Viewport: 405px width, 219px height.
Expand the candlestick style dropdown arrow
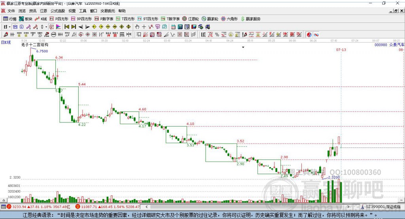46,27
